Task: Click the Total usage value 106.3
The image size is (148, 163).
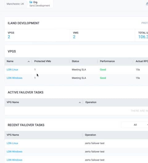Action: tap(143, 37)
